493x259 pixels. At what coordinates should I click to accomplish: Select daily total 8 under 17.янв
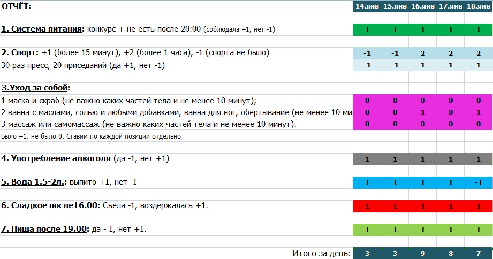(x=451, y=253)
